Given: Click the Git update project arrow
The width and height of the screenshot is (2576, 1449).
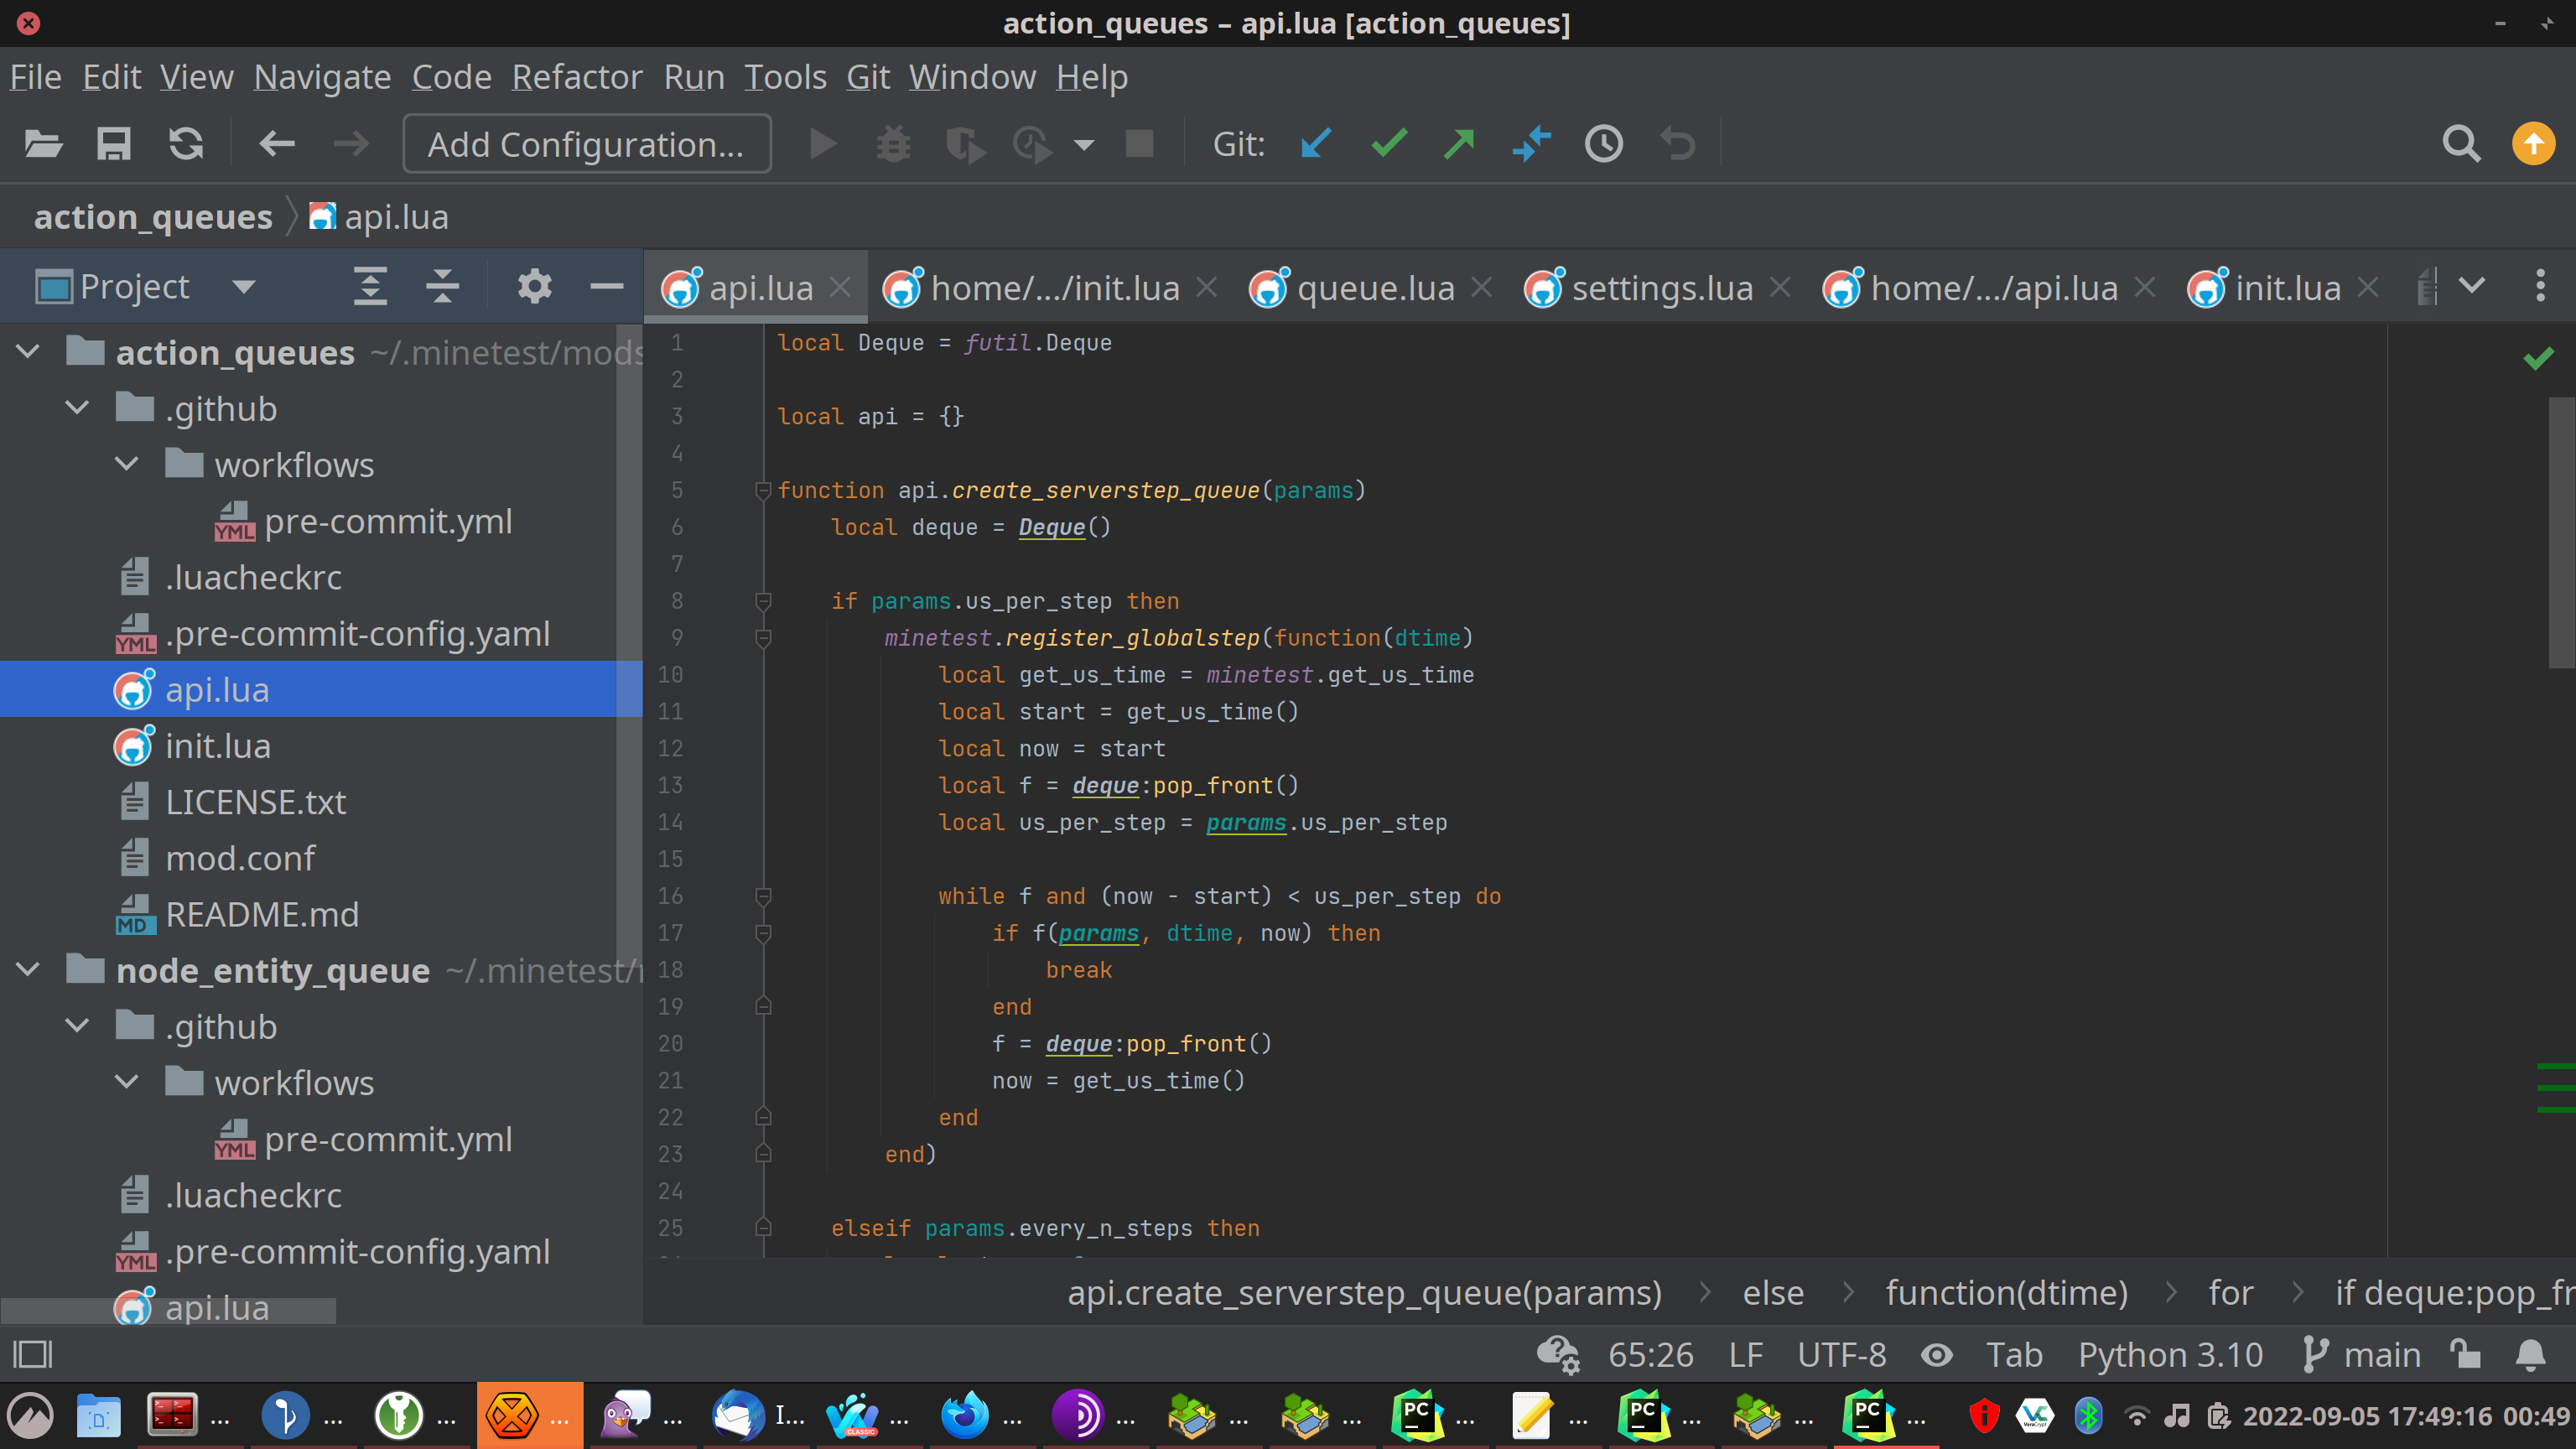Looking at the screenshot, I should coord(1316,144).
